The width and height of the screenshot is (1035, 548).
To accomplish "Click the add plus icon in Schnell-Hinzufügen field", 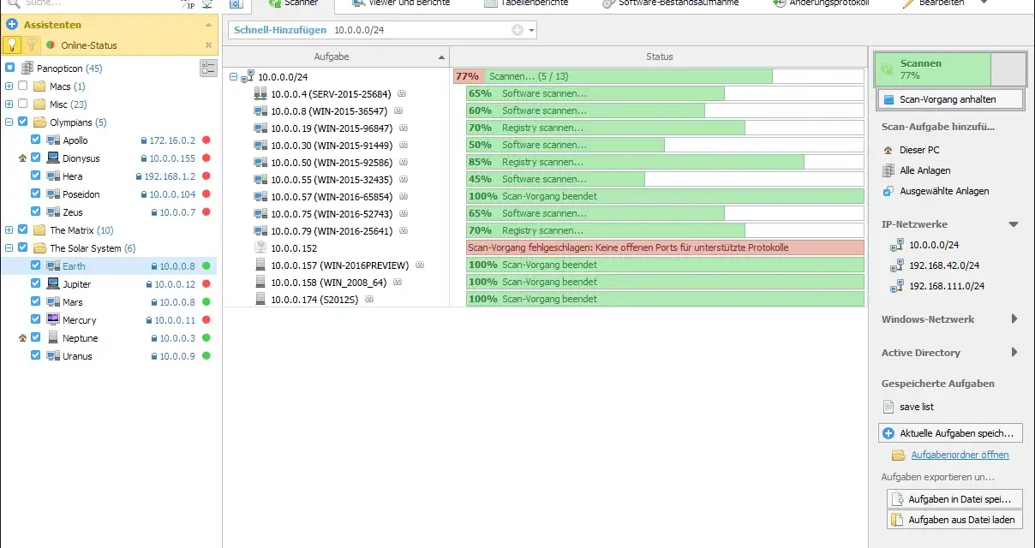I will (517, 31).
